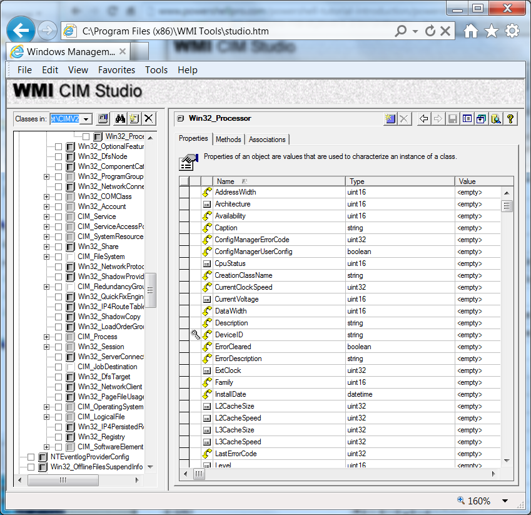Open the Edit menu
The image size is (531, 515).
pyautogui.click(x=50, y=70)
